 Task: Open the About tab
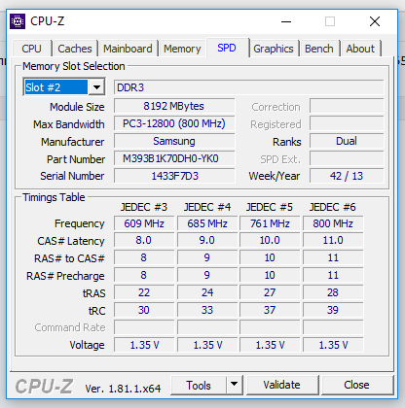coord(360,49)
